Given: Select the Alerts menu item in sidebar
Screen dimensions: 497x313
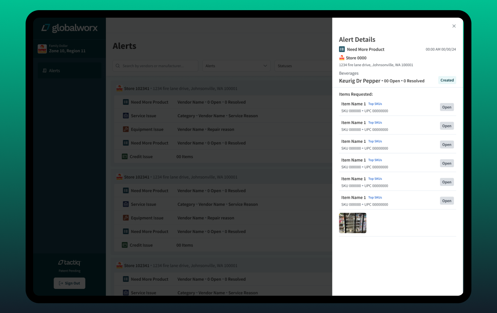Looking at the screenshot, I should 69,71.
